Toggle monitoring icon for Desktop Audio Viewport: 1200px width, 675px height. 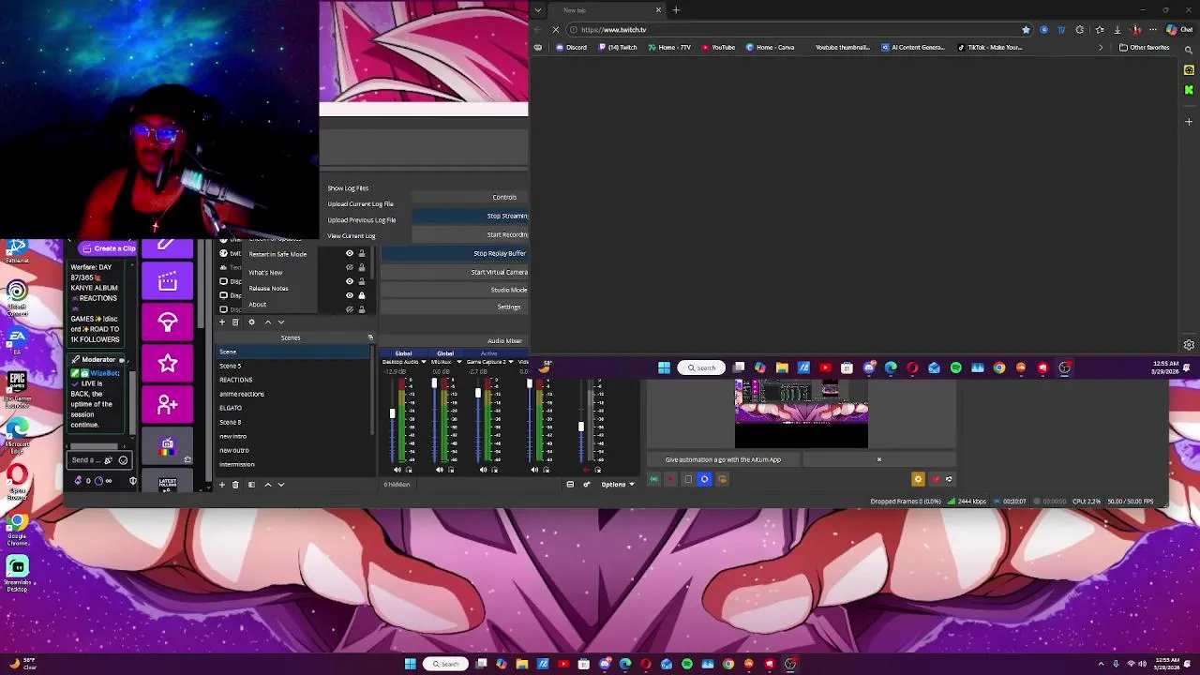pyautogui.click(x=409, y=470)
